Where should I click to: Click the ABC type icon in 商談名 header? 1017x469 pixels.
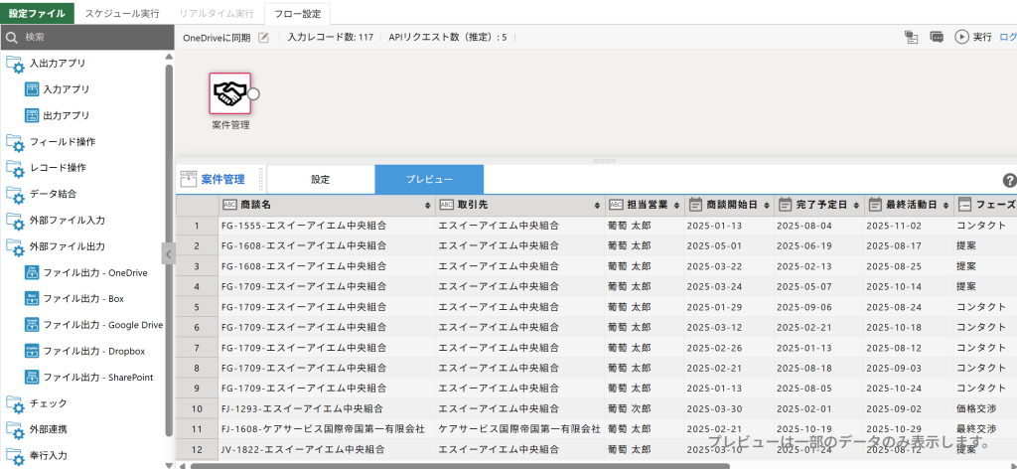pyautogui.click(x=230, y=205)
